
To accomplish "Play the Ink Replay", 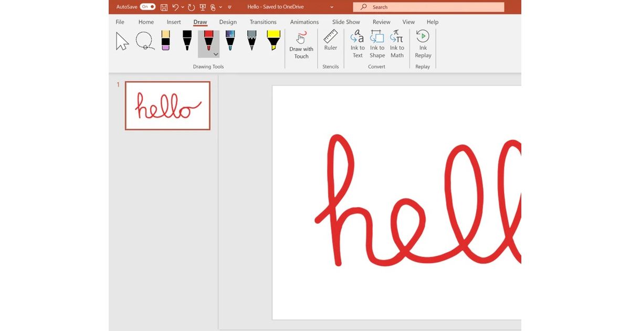I will pyautogui.click(x=423, y=44).
